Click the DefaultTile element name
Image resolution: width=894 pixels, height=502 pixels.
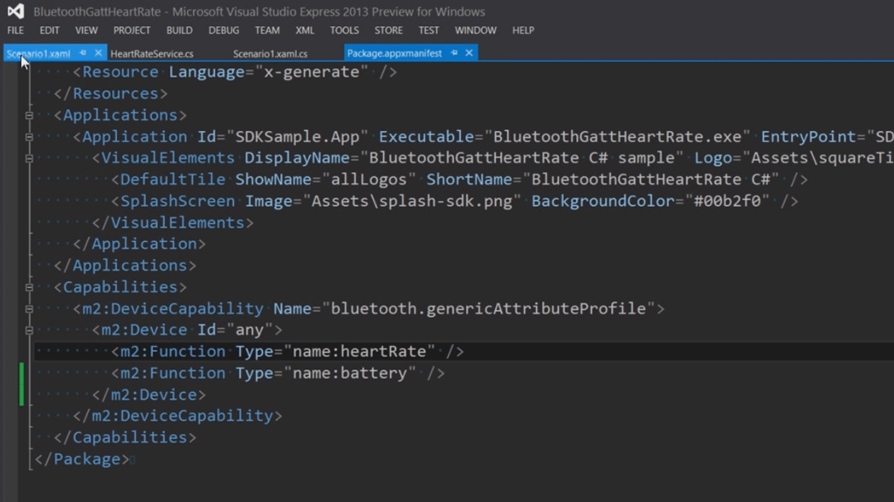tap(173, 180)
